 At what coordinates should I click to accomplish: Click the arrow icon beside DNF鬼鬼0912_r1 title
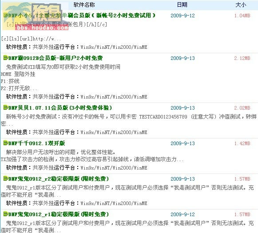click(6, 214)
